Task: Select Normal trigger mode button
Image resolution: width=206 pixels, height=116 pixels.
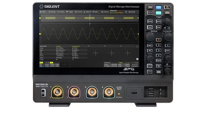Action: (x=159, y=21)
